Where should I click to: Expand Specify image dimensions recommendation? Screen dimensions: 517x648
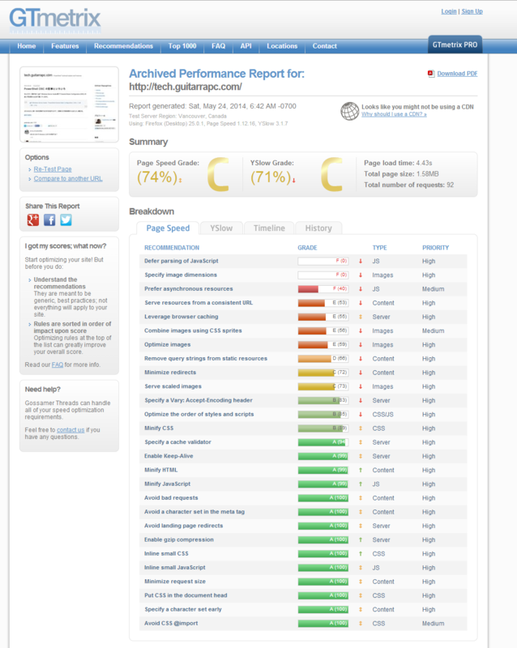coord(181,275)
